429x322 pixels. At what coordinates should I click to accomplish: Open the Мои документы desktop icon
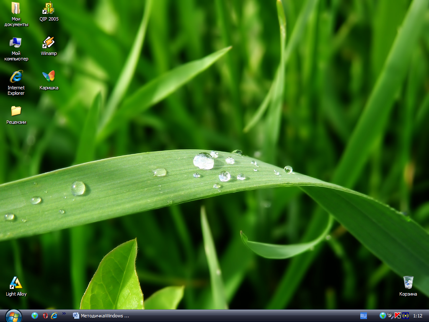(16, 15)
